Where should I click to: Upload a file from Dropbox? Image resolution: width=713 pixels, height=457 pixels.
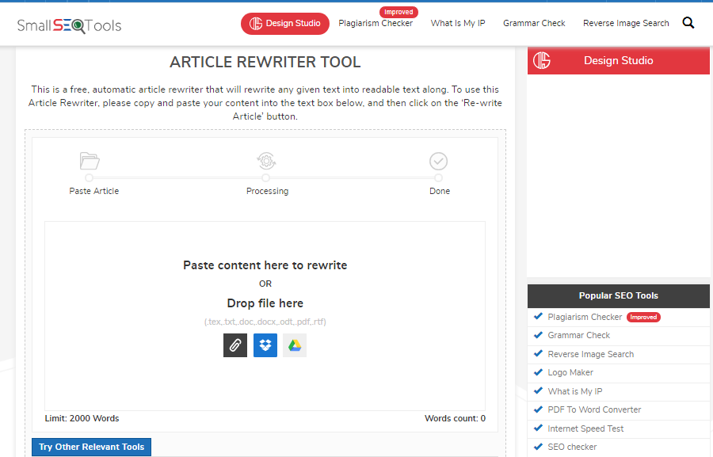[265, 345]
